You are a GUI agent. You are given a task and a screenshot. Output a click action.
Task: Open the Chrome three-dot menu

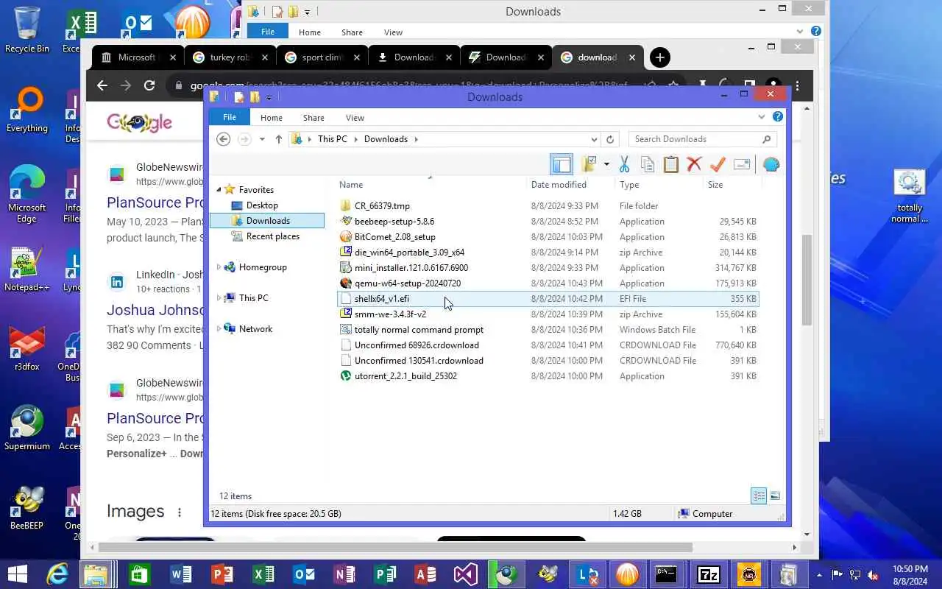797,85
